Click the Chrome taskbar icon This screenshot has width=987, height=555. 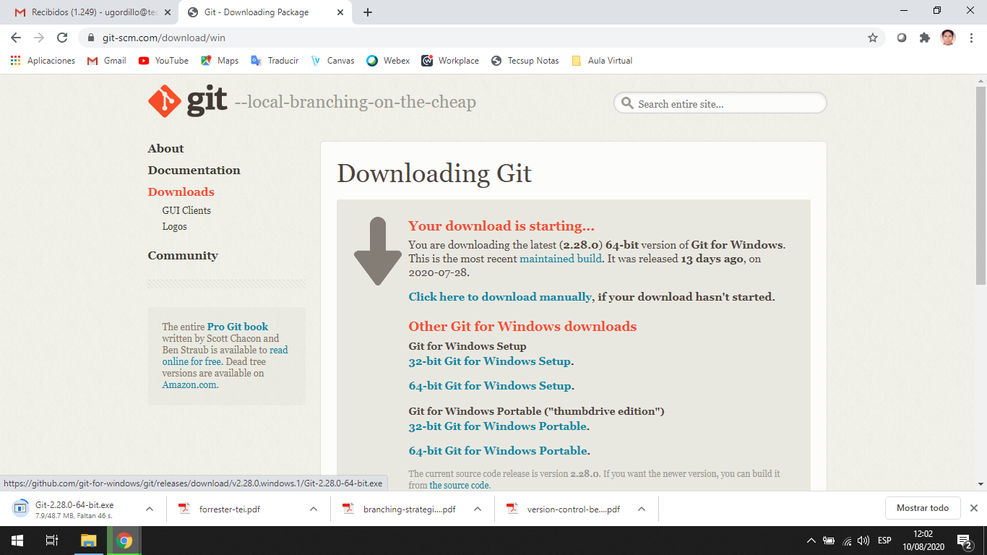tap(124, 541)
